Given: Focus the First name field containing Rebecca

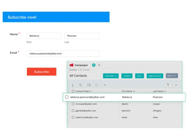Looking at the screenshot, I should pyautogui.click(x=44, y=36).
